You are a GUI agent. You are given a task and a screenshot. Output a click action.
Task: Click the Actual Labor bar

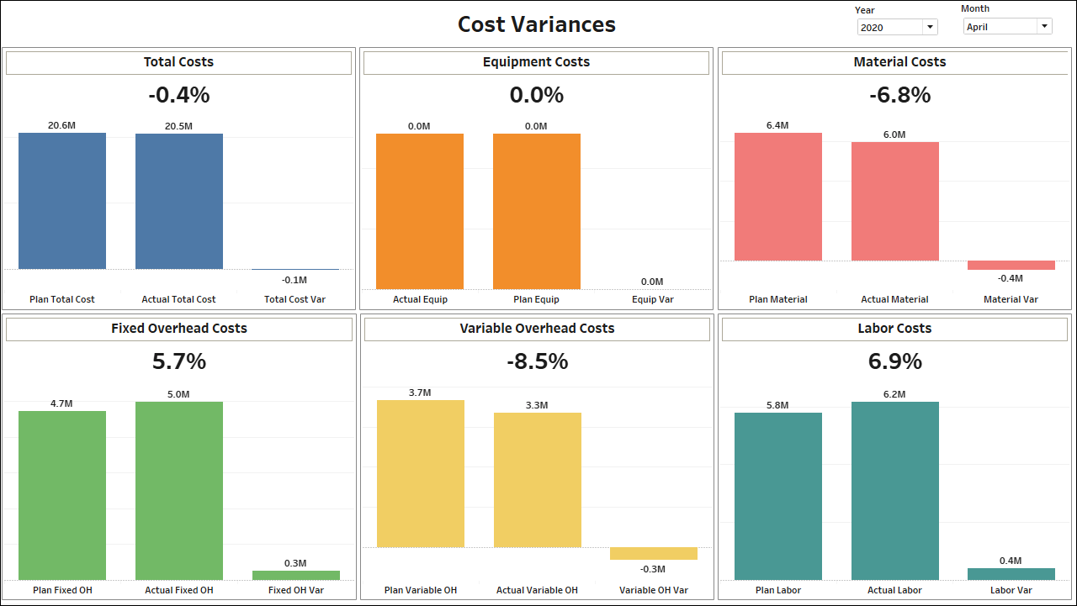coord(894,492)
